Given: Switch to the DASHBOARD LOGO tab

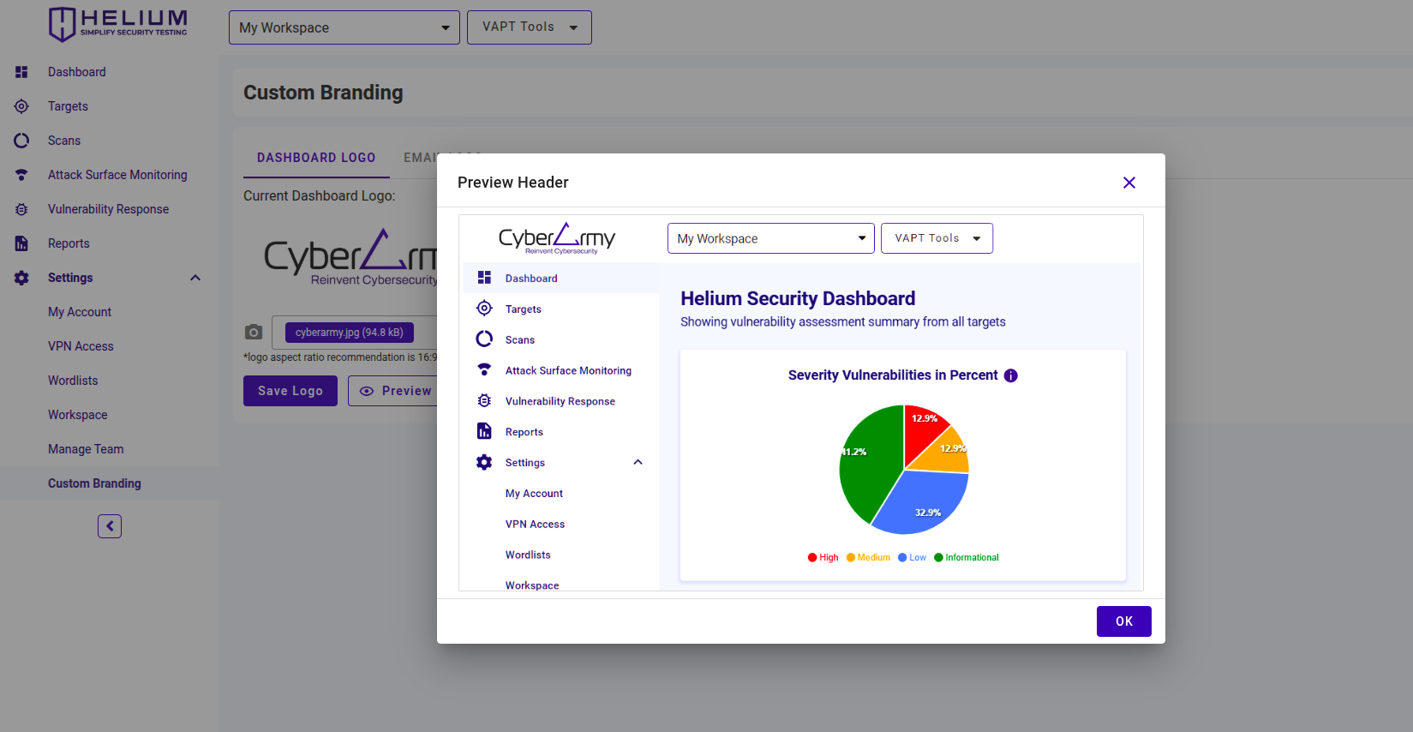Looking at the screenshot, I should pyautogui.click(x=316, y=158).
